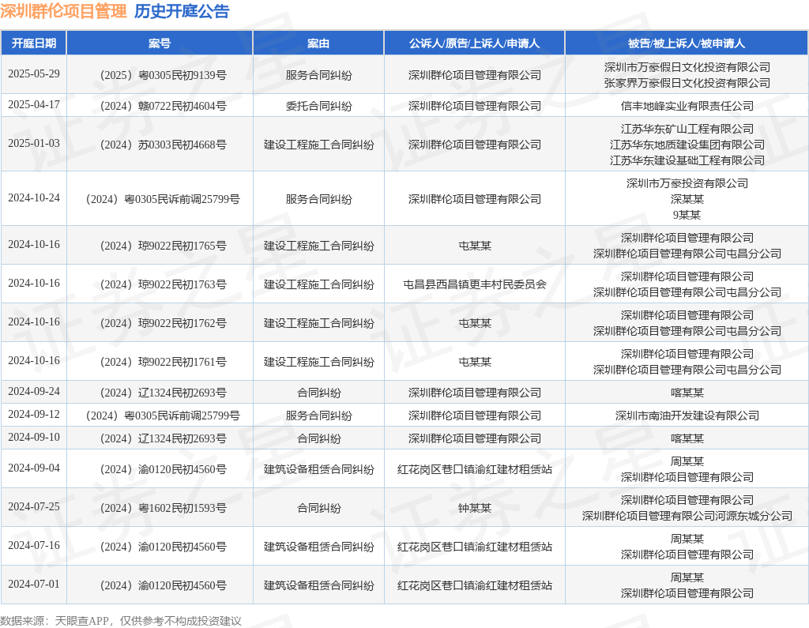Click the date 2024-09-04

34,468
